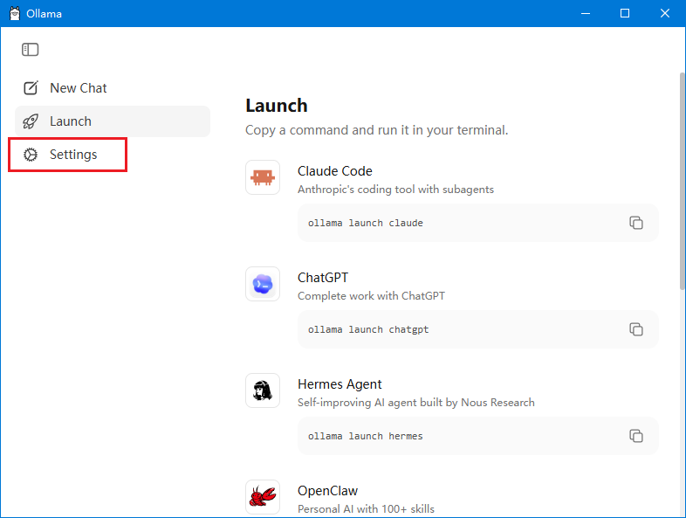Image resolution: width=686 pixels, height=518 pixels.
Task: Click the vertical scrollbar thumb
Action: point(682,181)
